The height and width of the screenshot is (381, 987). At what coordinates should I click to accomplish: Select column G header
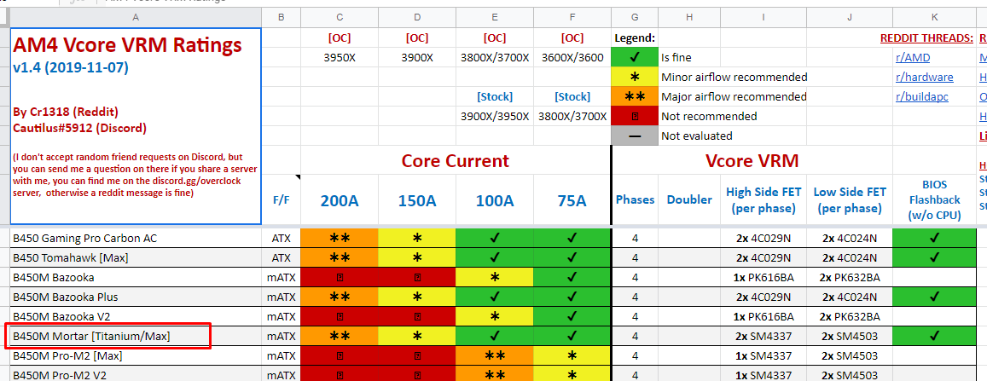pos(635,18)
